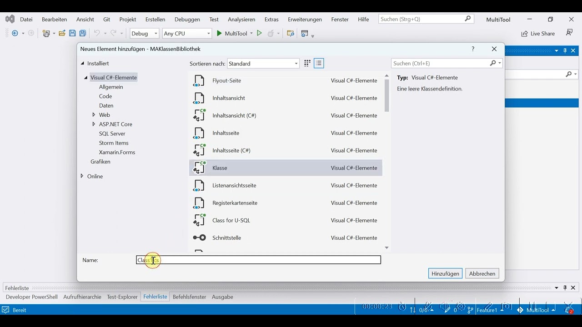The width and height of the screenshot is (582, 327).
Task: Switch to the Test-Explorer tab
Action: coord(122,297)
